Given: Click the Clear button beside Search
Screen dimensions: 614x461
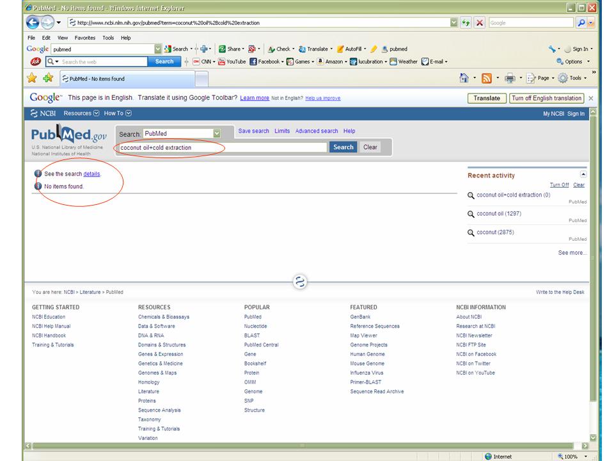Looking at the screenshot, I should tap(370, 147).
